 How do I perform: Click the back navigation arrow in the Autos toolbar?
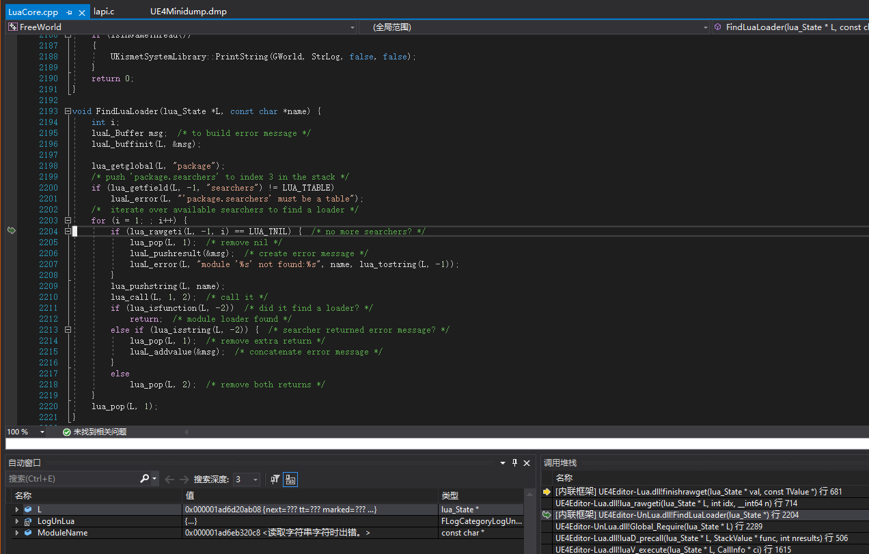click(169, 479)
